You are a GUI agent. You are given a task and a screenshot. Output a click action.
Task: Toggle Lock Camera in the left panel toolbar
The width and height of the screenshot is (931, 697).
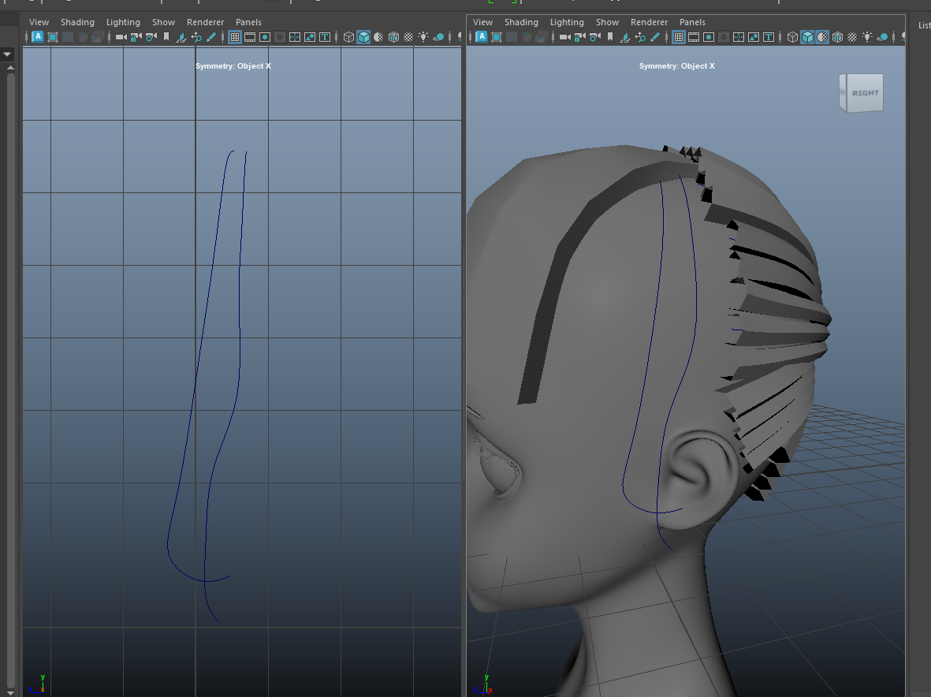click(x=136, y=37)
